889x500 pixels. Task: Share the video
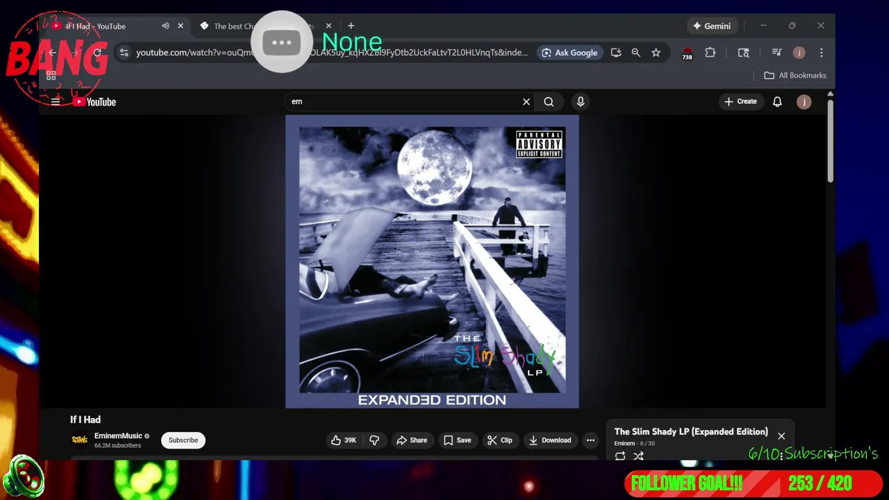[412, 440]
